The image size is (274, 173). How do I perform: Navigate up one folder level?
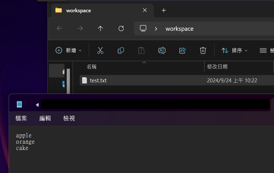click(x=100, y=28)
